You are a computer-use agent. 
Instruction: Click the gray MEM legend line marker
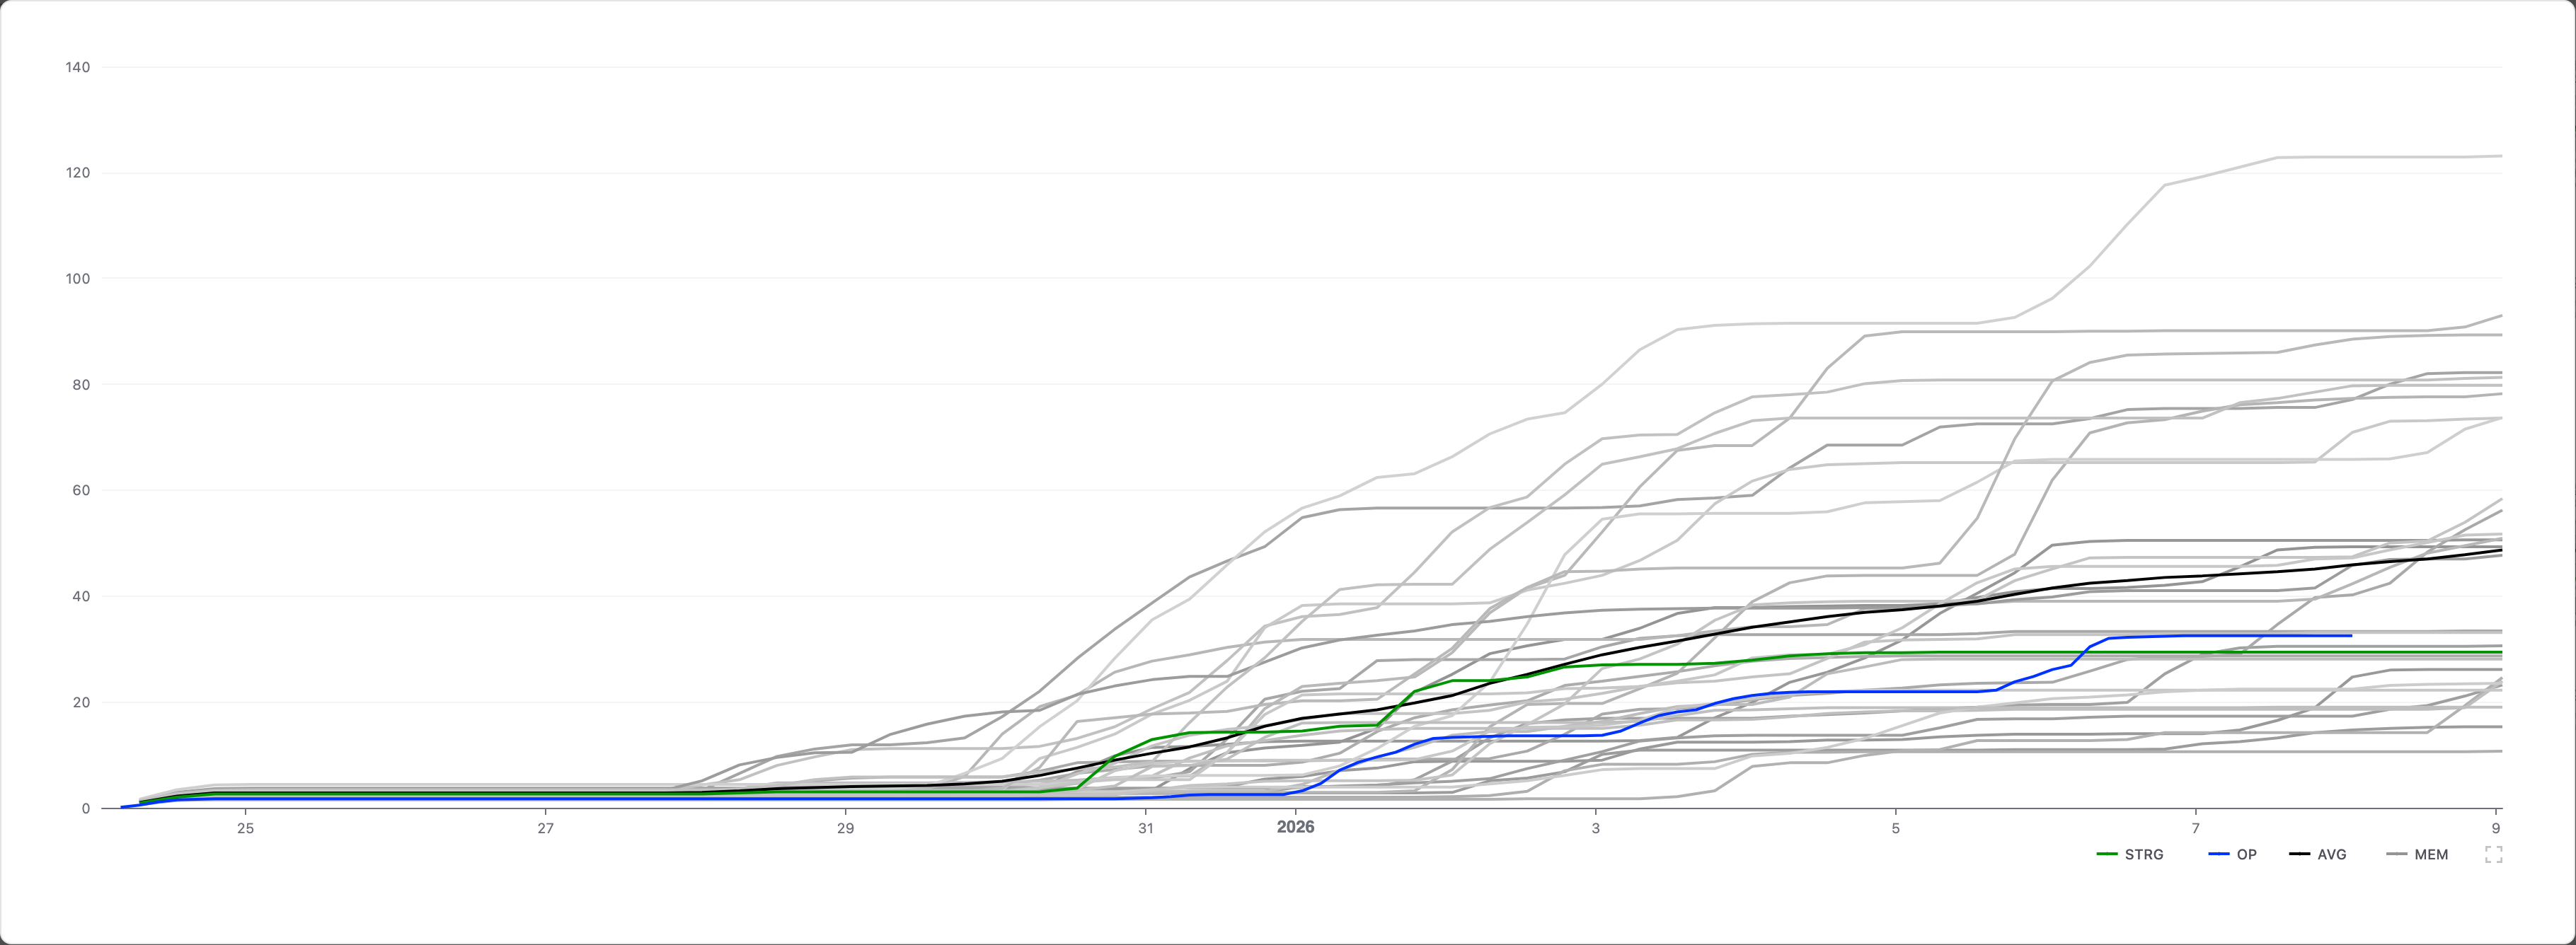pos(2397,855)
